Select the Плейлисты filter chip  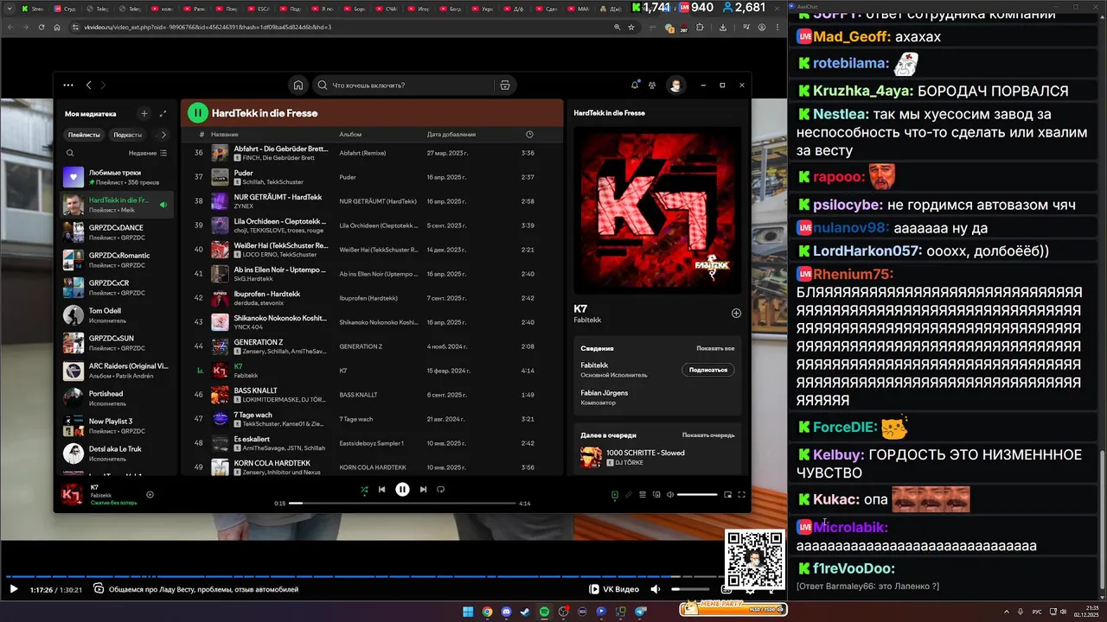point(84,135)
